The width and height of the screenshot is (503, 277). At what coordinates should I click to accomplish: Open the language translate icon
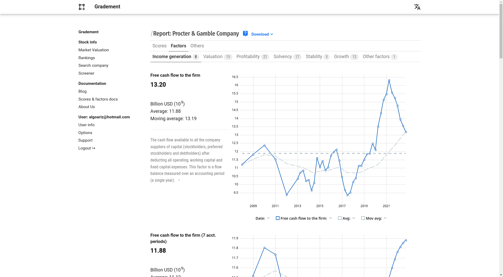[x=417, y=7]
